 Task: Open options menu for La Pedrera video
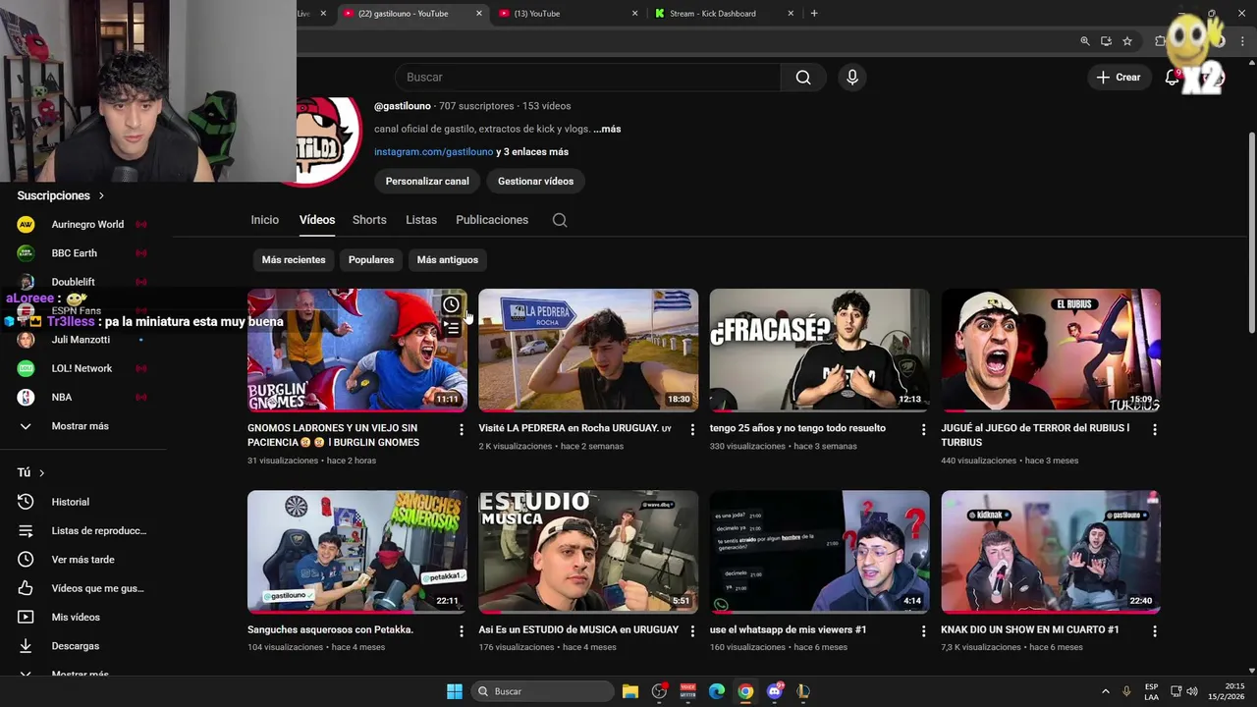[x=692, y=429]
